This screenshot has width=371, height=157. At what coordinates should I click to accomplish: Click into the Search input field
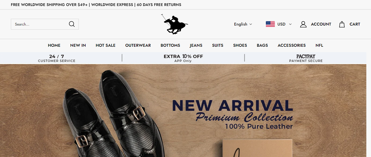[39, 24]
